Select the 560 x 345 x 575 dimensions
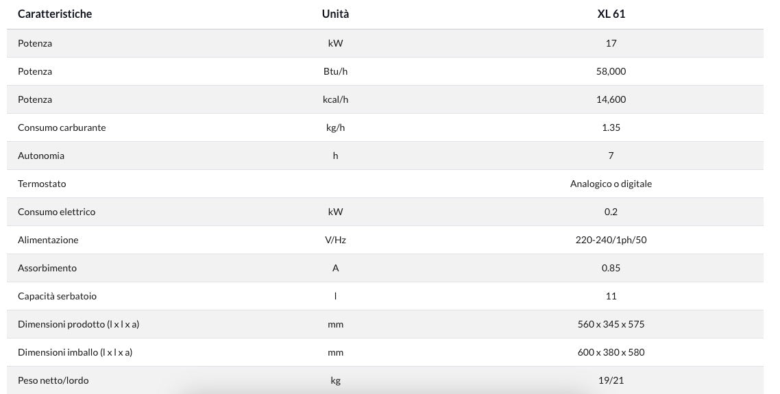Viewport: 780px width, 394px height. pos(611,324)
